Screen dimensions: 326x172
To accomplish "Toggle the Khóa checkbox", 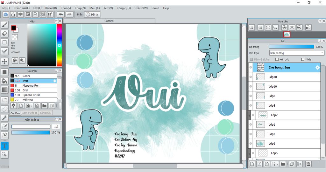I will [x=303, y=59].
